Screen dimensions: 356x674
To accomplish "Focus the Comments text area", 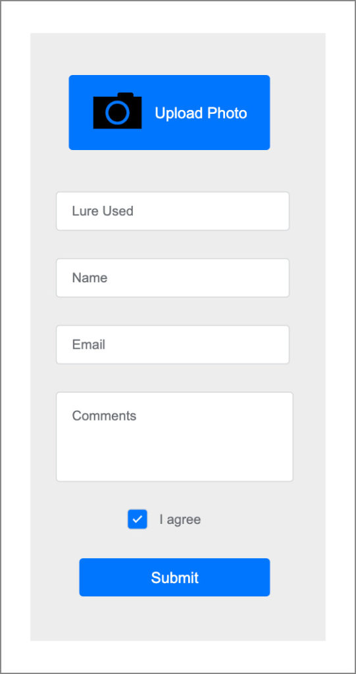I will click(174, 437).
